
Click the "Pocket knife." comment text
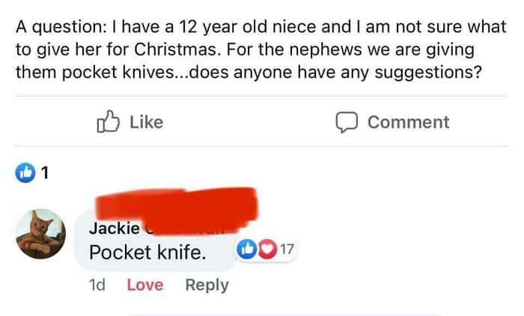tap(147, 253)
